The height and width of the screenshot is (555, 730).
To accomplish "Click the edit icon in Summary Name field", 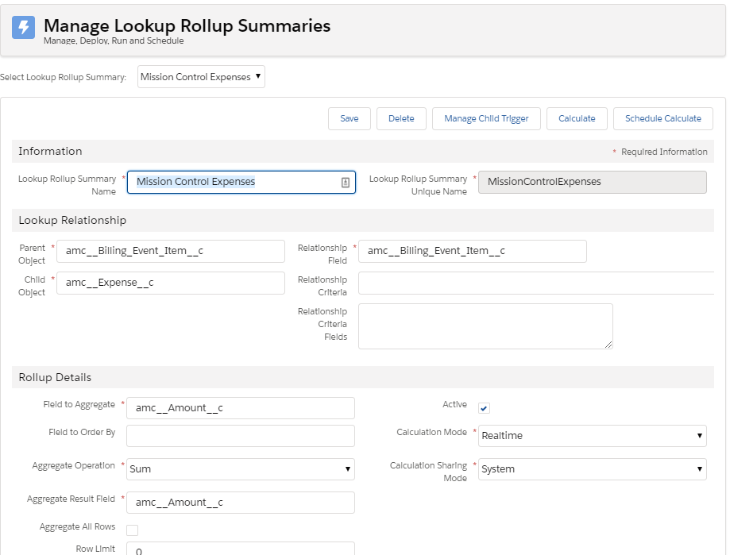I will (x=343, y=182).
